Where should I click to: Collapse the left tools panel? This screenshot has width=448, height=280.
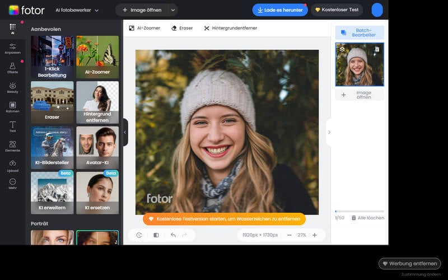125,132
